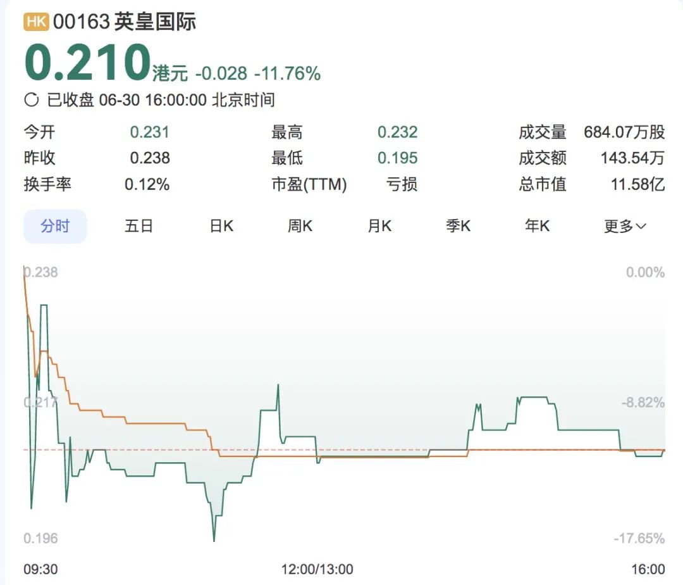The image size is (683, 585).
Task: Click the HK market badge icon
Action: click(36, 22)
